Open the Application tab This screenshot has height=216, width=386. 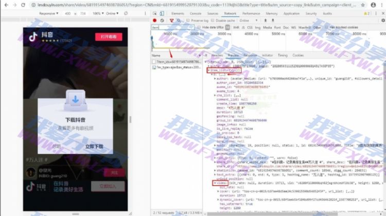pos(291,13)
